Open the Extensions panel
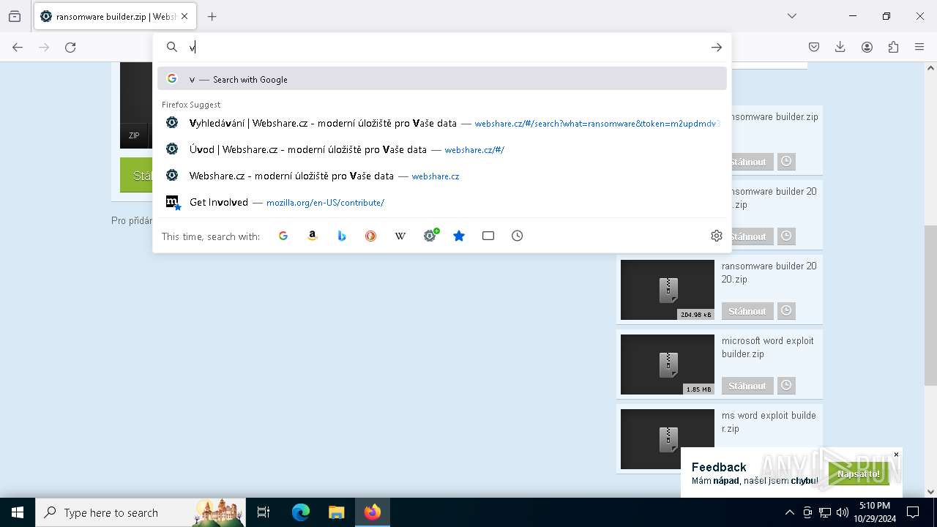Image resolution: width=937 pixels, height=527 pixels. [x=893, y=47]
